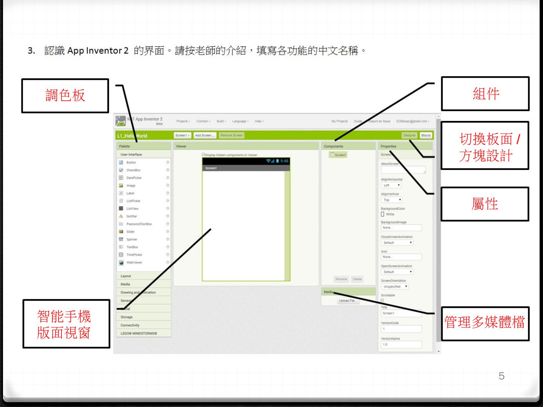The height and width of the screenshot is (407, 543).
Task: Pick the CheckBox component icon
Action: point(121,170)
